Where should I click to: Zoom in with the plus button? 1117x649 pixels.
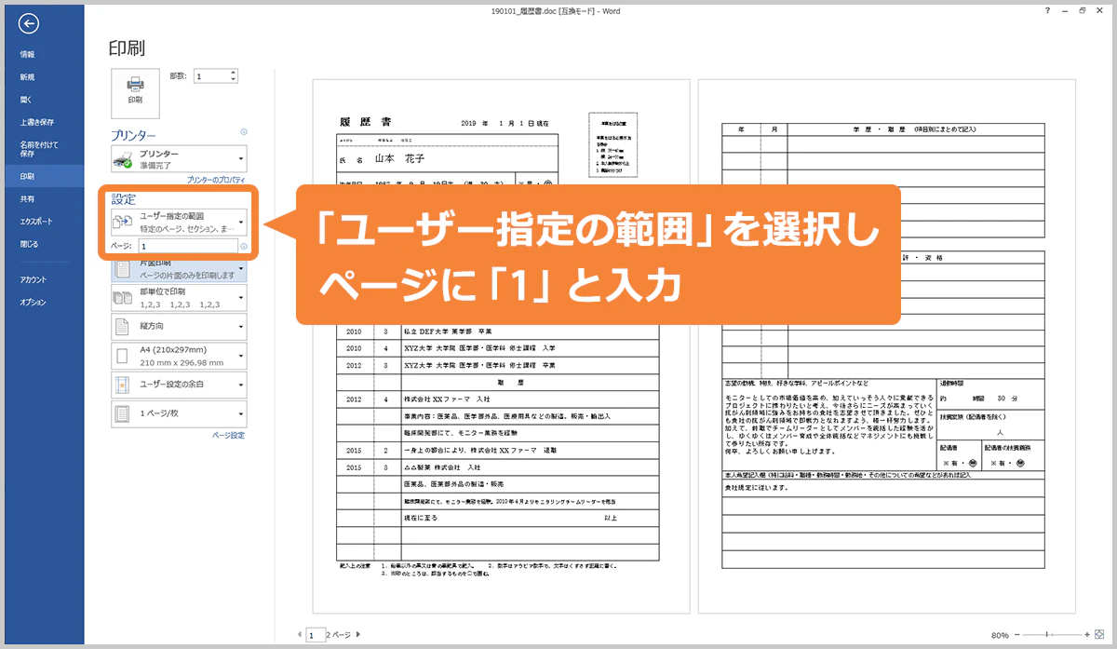pyautogui.click(x=1085, y=635)
